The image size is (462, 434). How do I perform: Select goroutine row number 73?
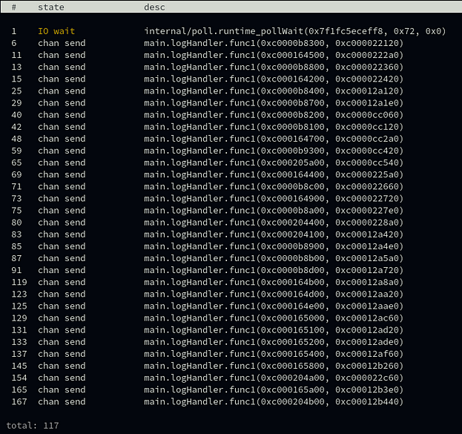pyautogui.click(x=231, y=198)
